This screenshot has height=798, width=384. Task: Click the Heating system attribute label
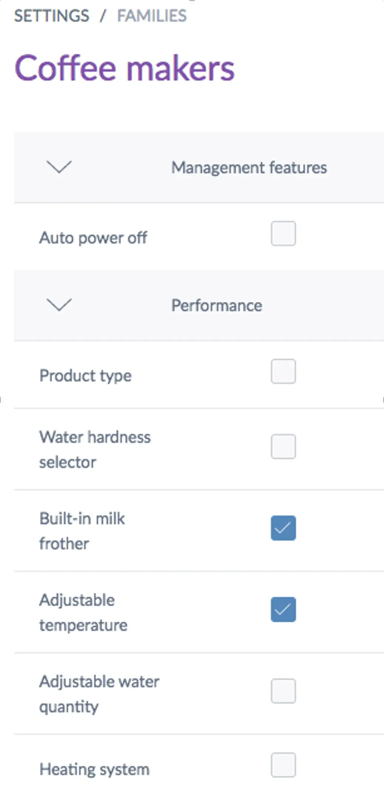(x=94, y=769)
